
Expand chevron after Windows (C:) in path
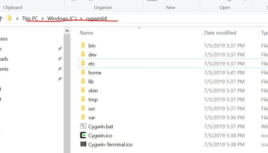[x=81, y=18]
